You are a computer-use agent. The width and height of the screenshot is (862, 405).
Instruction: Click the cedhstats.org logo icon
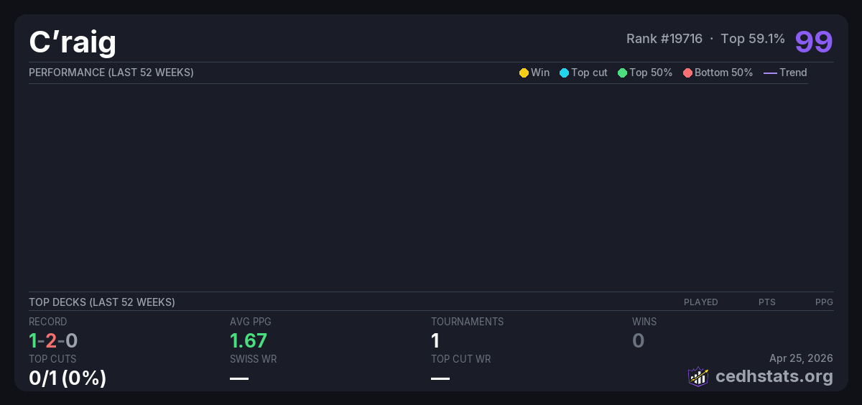(698, 376)
